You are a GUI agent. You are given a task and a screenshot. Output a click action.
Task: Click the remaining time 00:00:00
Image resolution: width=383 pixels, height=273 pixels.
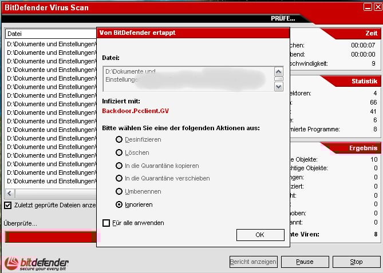(x=363, y=54)
